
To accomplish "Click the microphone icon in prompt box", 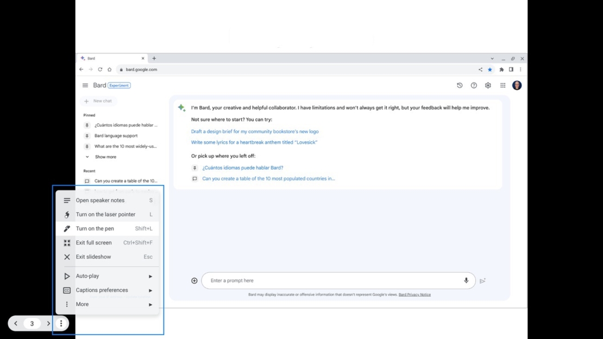I will pyautogui.click(x=466, y=280).
